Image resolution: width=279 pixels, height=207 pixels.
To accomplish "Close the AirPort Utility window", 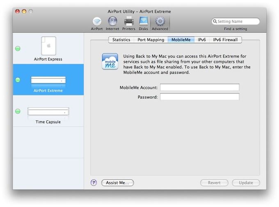I will point(17,11).
